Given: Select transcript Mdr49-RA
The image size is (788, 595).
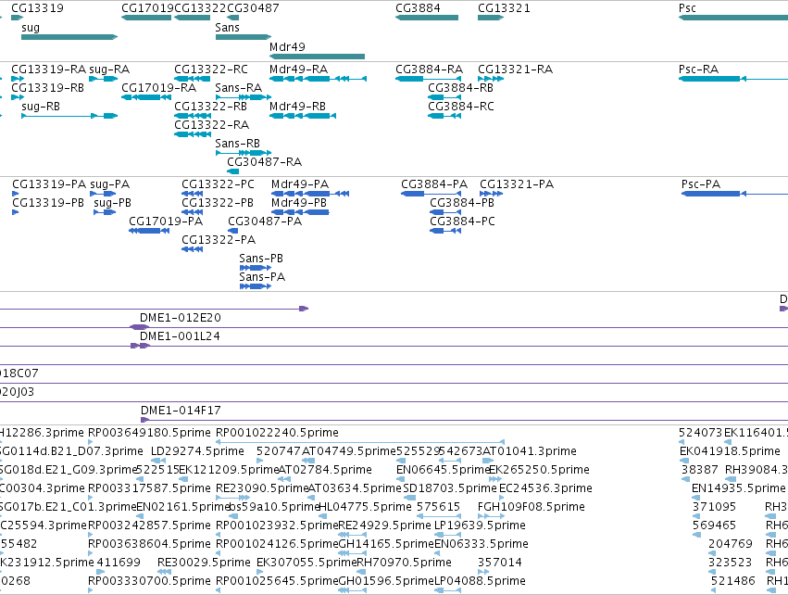Looking at the screenshot, I should tap(318, 79).
